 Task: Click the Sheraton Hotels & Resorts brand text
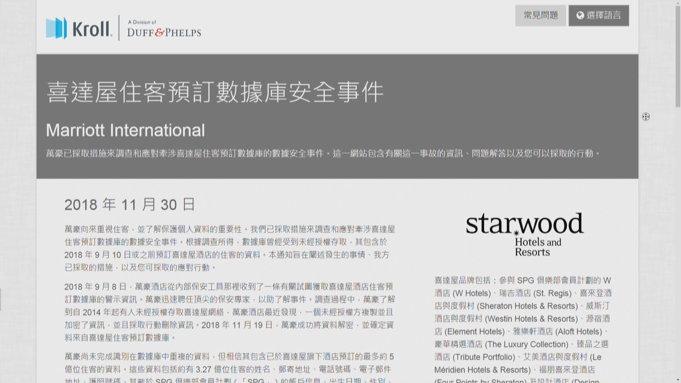point(527,306)
